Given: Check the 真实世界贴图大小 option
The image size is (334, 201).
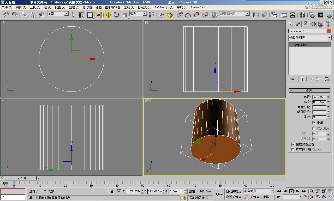Looking at the screenshot, I should coord(293,150).
